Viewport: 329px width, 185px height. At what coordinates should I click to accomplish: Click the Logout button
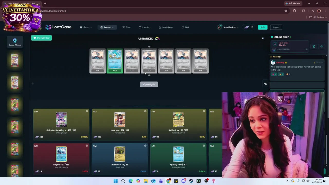[276, 27]
